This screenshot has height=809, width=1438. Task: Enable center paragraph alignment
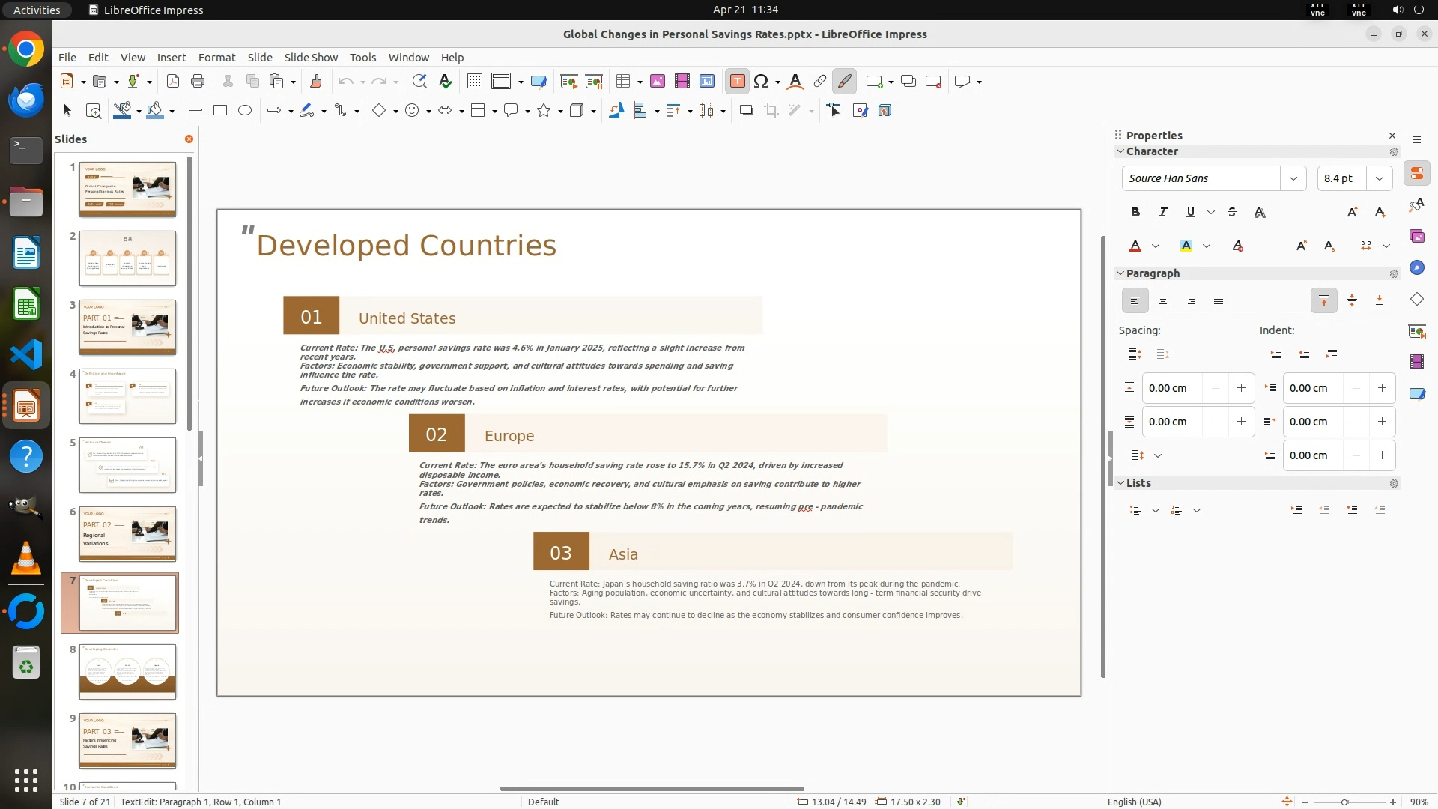click(x=1163, y=301)
